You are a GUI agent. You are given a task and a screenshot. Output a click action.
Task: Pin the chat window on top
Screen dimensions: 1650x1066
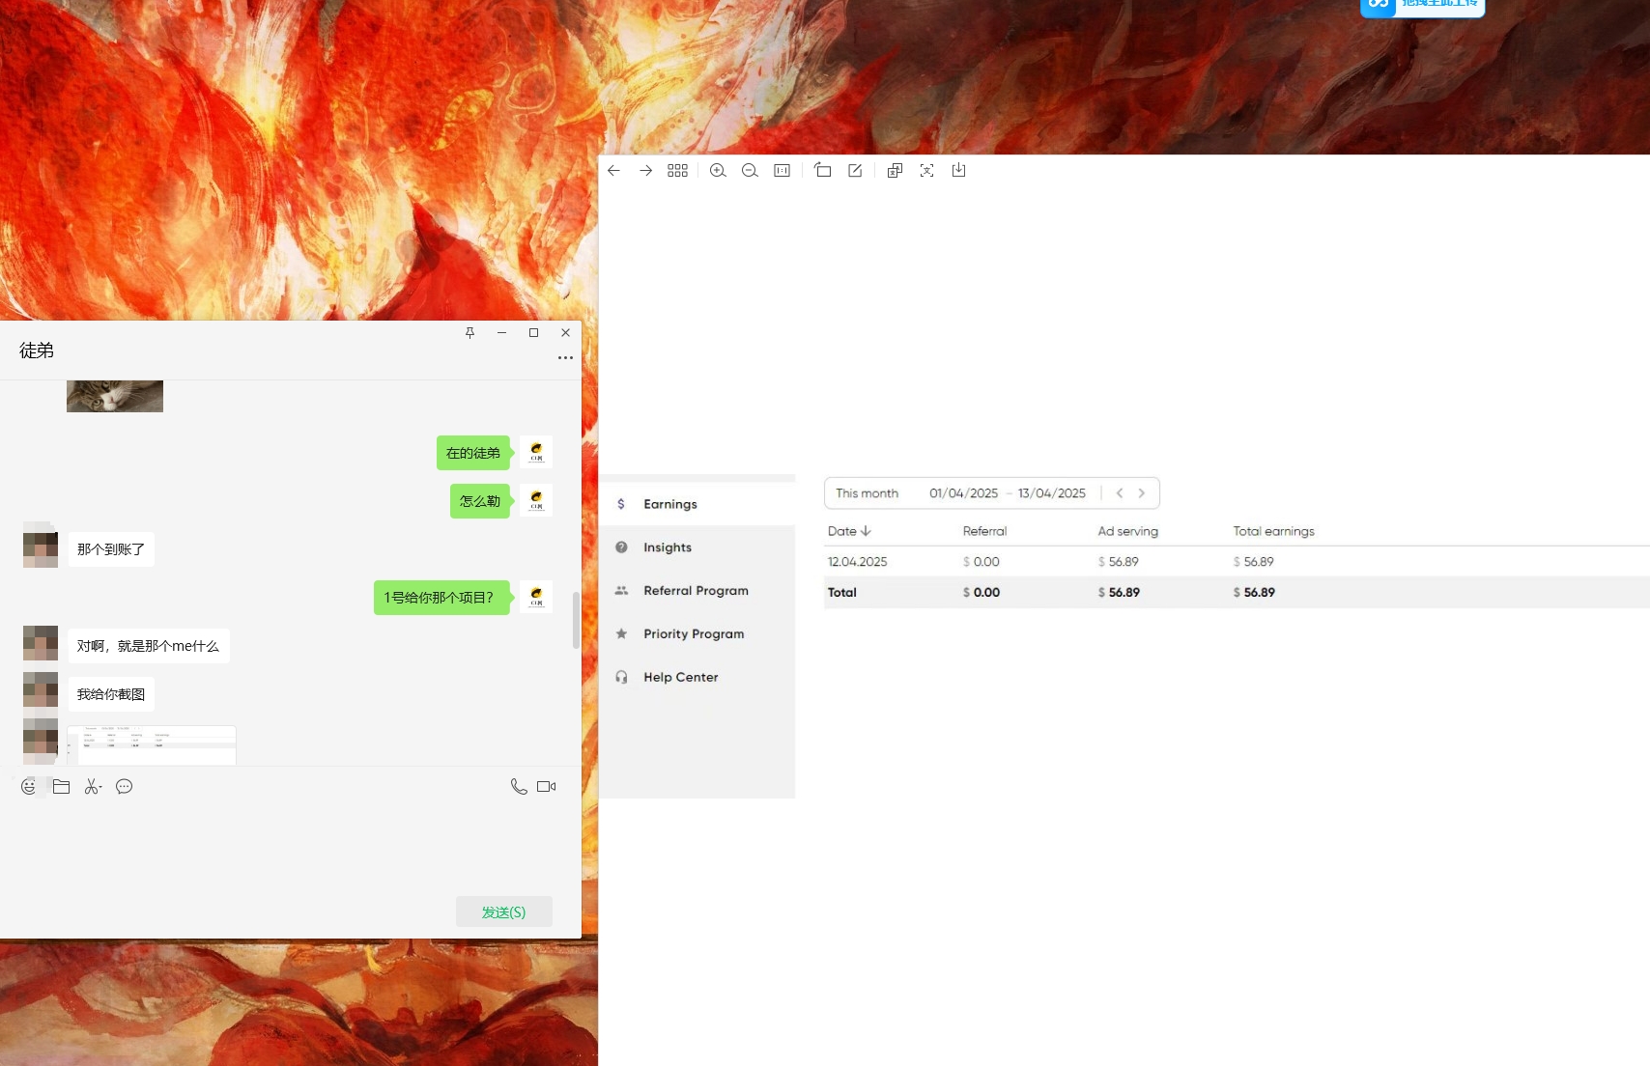[470, 333]
